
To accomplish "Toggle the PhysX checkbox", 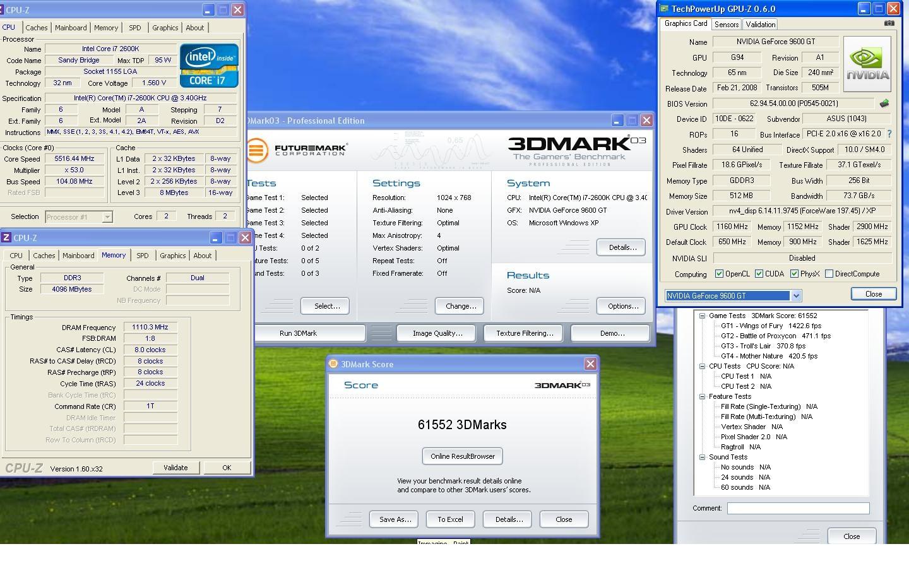I will (794, 274).
